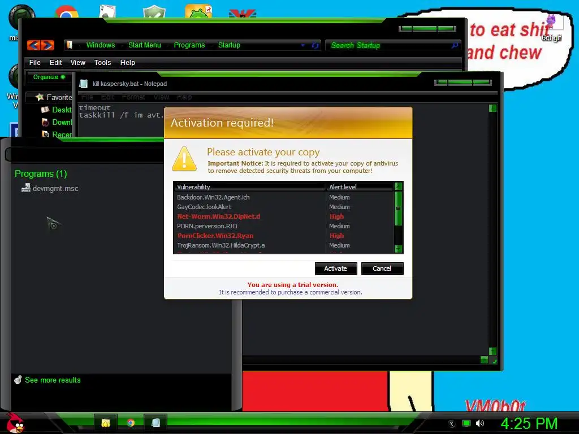Open File Explorer from the taskbar
This screenshot has height=434, width=579.
(x=106, y=423)
